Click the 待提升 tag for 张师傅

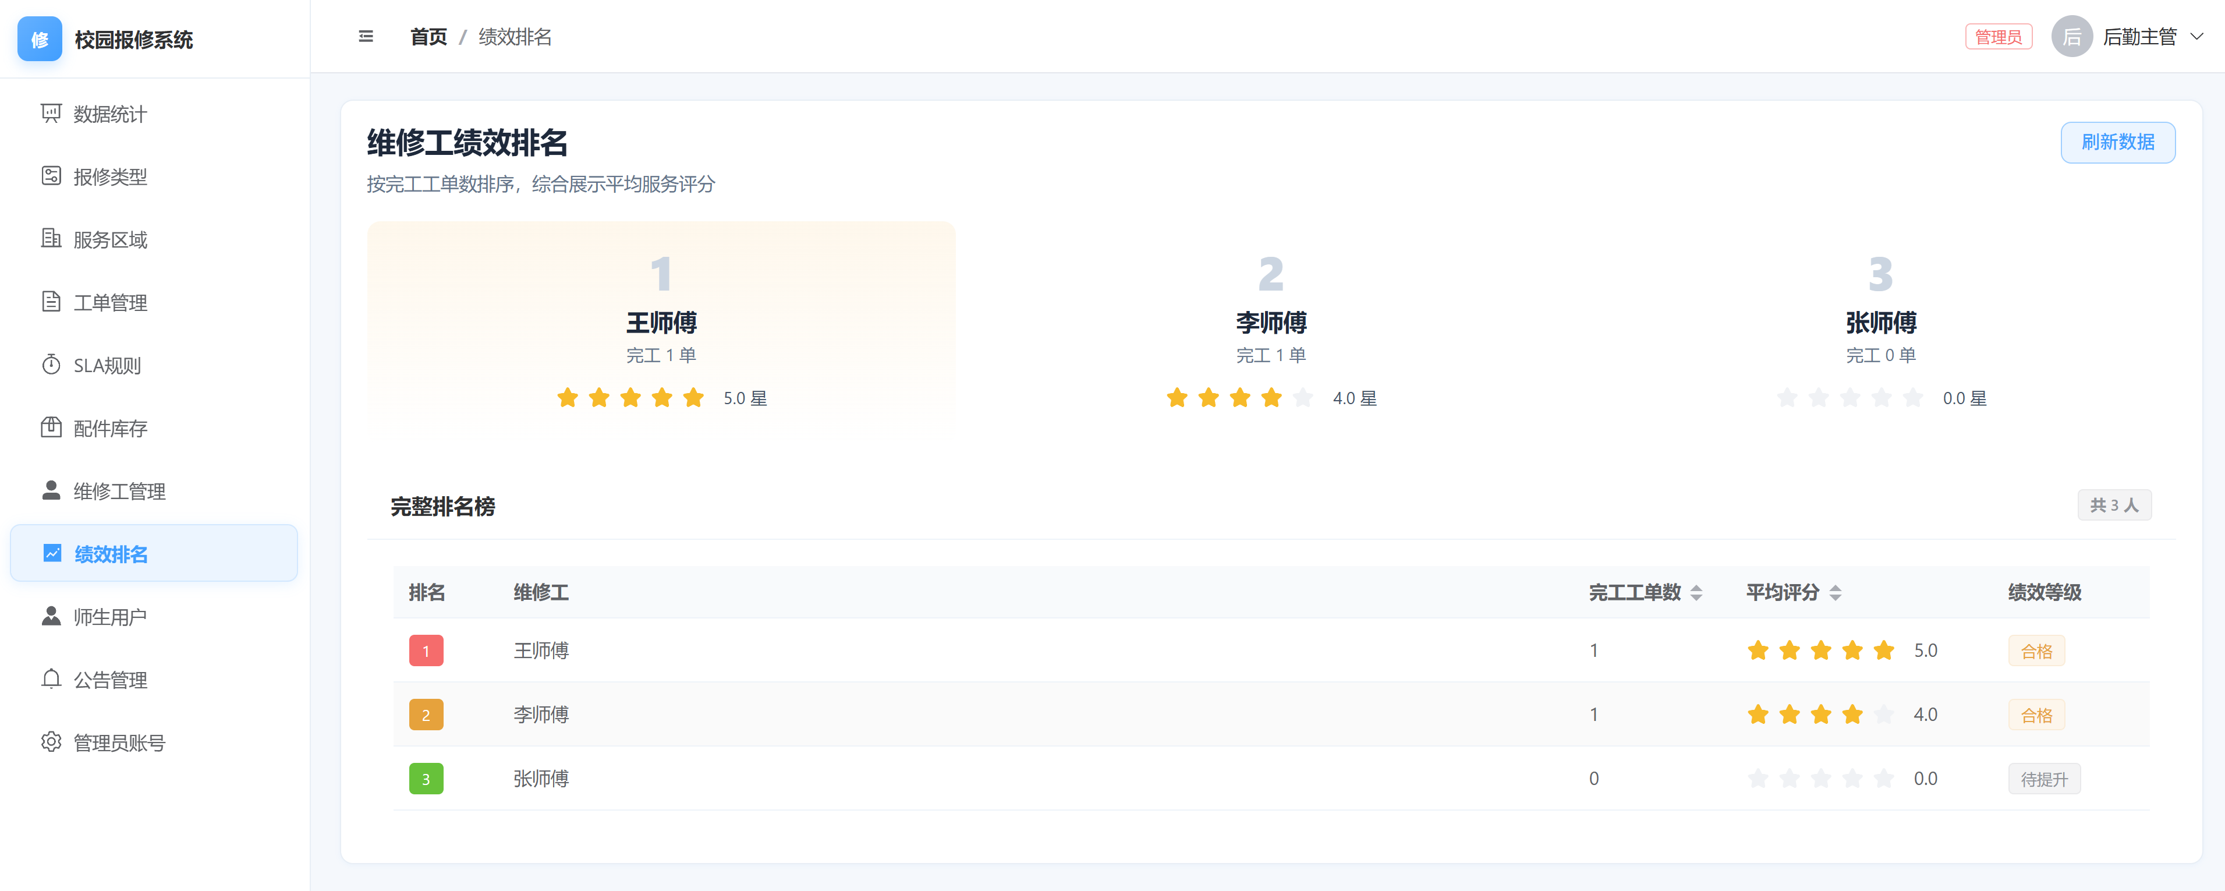(x=2043, y=780)
